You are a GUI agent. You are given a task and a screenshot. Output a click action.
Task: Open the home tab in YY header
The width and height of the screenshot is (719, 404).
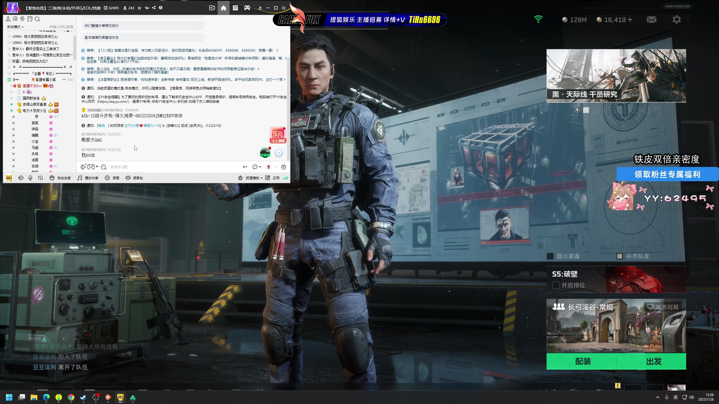pos(223,8)
